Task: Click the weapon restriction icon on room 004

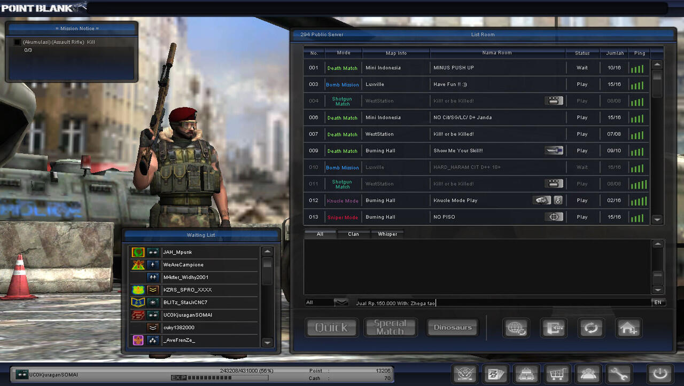Action: 554,100
